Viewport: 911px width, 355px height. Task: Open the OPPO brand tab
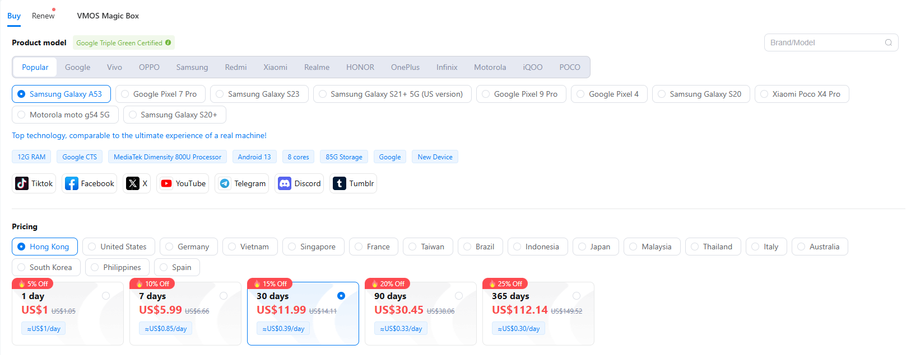149,67
